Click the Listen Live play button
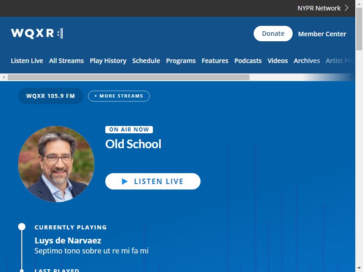363x272 pixels. [x=153, y=181]
